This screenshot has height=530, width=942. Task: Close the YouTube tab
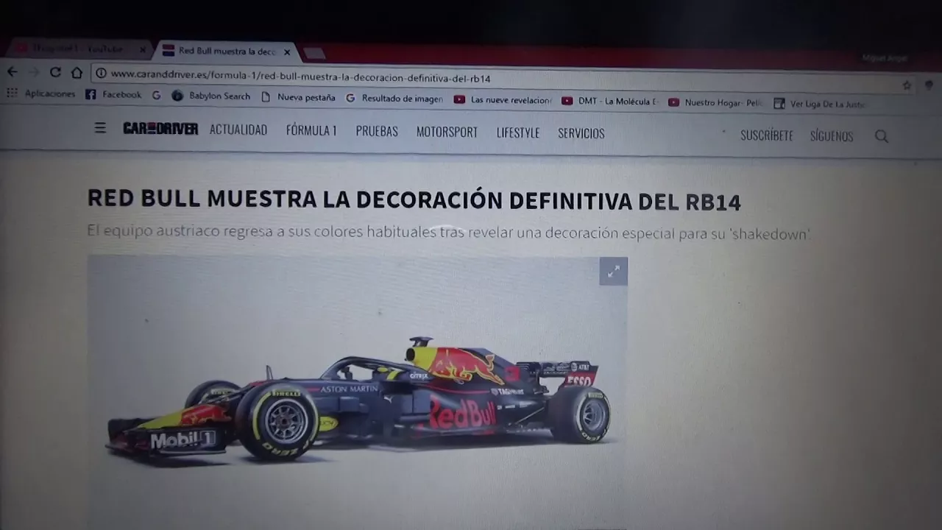(143, 50)
